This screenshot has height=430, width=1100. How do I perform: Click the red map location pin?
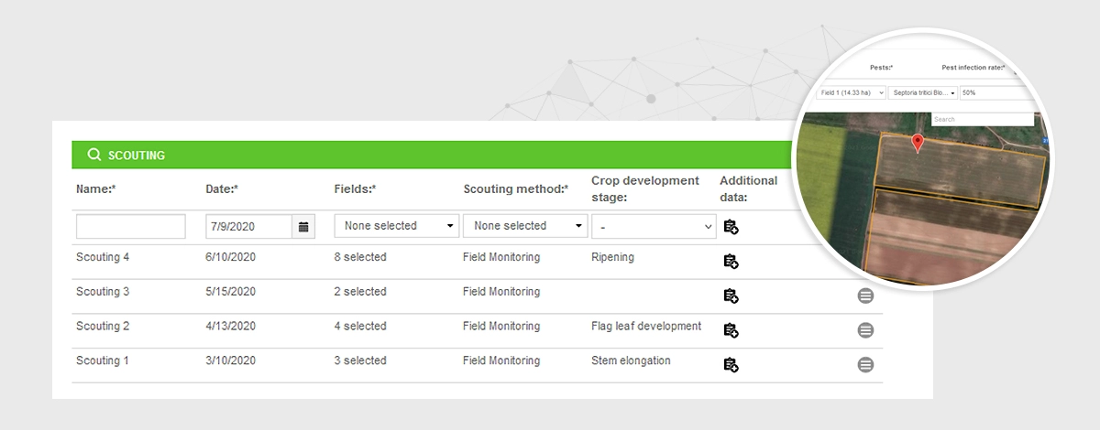[x=918, y=143]
